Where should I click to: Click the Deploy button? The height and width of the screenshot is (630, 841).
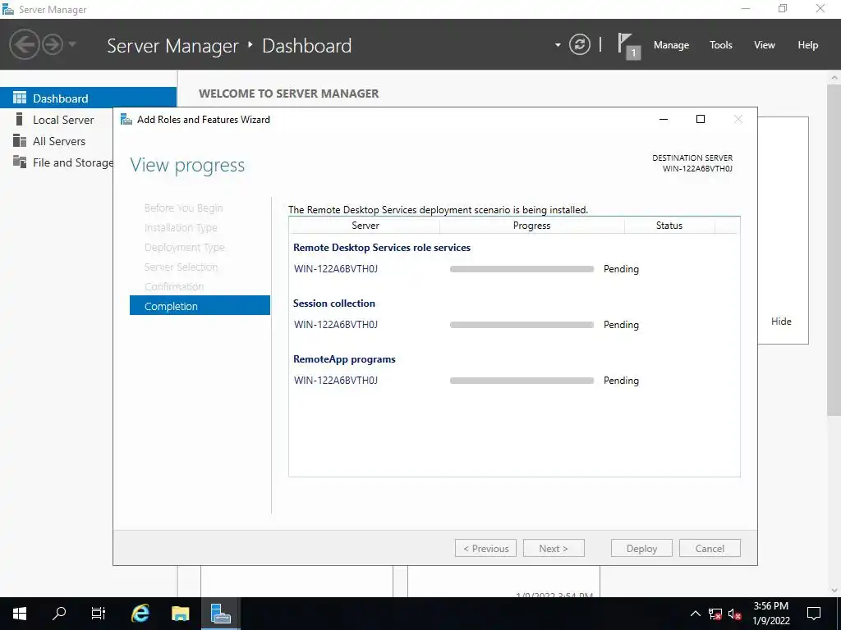[641, 548]
